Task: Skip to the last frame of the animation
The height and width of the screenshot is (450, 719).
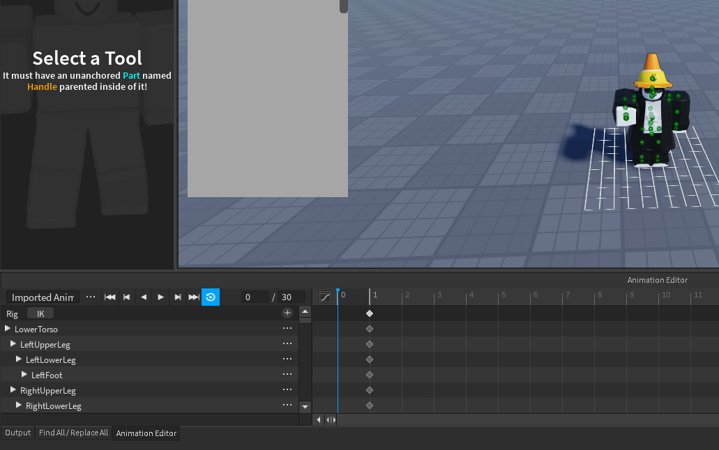Action: 194,297
